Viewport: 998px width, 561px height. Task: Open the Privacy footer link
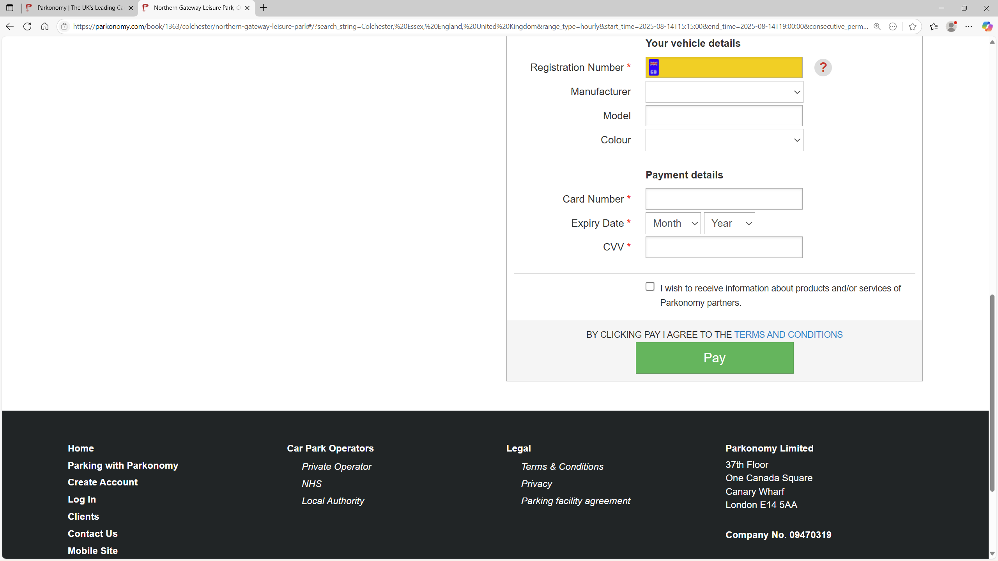click(x=536, y=484)
